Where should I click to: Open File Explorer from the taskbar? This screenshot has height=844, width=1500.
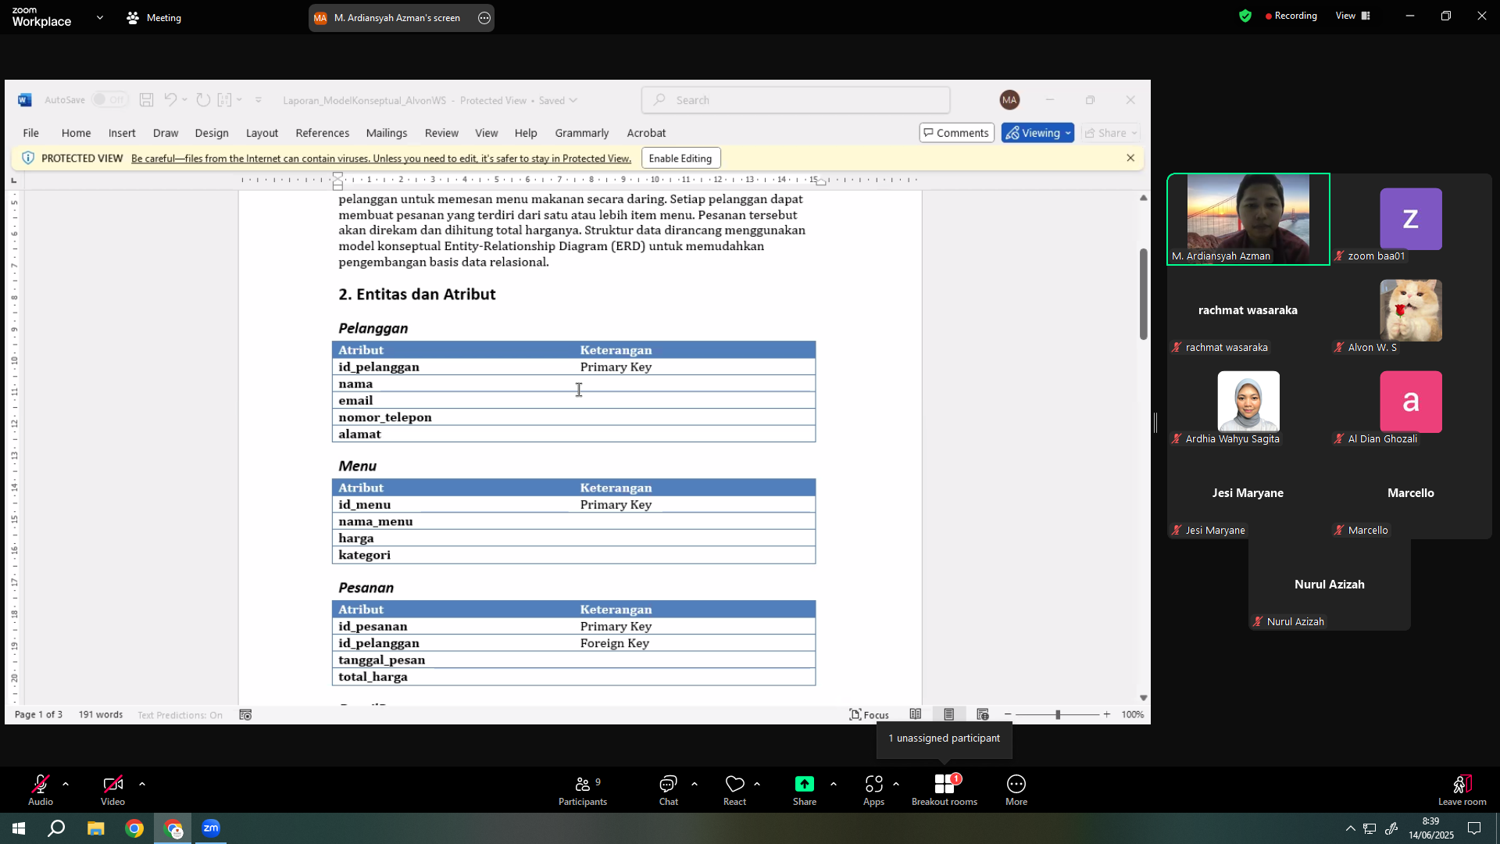pyautogui.click(x=95, y=828)
